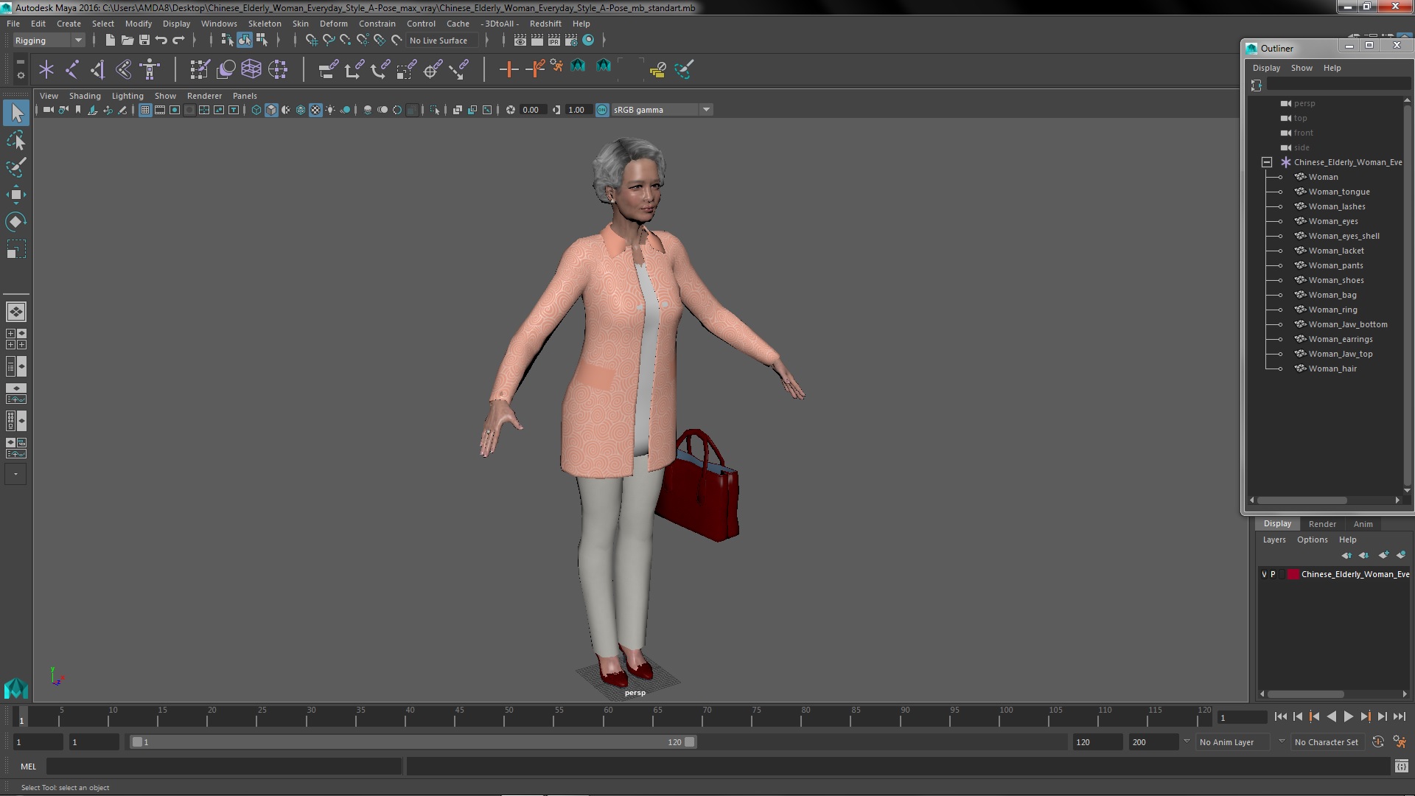Click frame 60 on the time slider
The width and height of the screenshot is (1415, 796).
[x=608, y=717]
